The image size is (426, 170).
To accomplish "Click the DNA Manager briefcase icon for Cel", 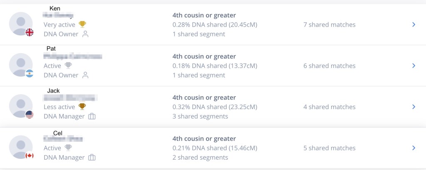I will click(92, 158).
